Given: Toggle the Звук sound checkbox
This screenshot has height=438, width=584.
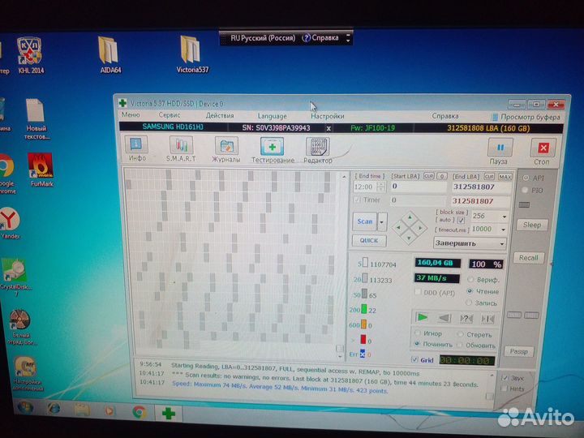Looking at the screenshot, I should 505,378.
